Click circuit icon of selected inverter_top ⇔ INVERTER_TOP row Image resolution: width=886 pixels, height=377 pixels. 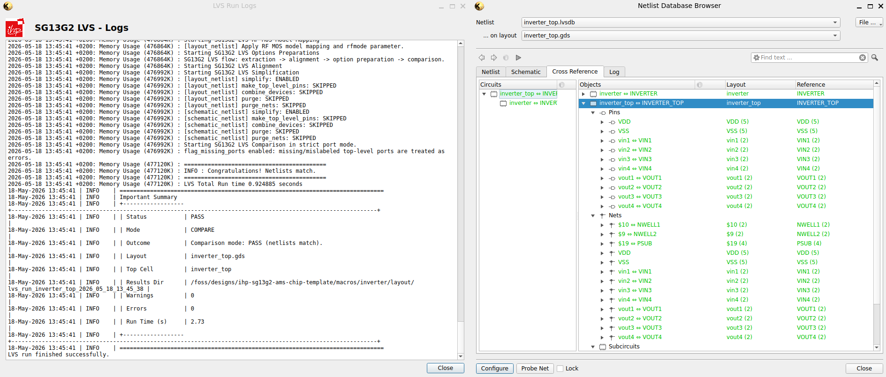point(593,103)
